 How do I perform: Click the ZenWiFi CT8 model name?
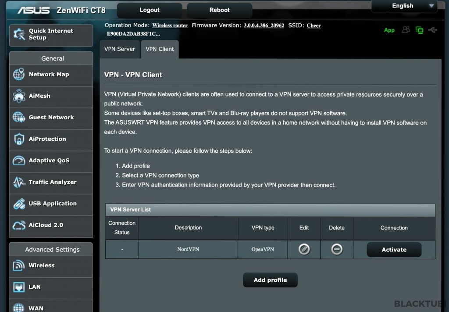[81, 11]
